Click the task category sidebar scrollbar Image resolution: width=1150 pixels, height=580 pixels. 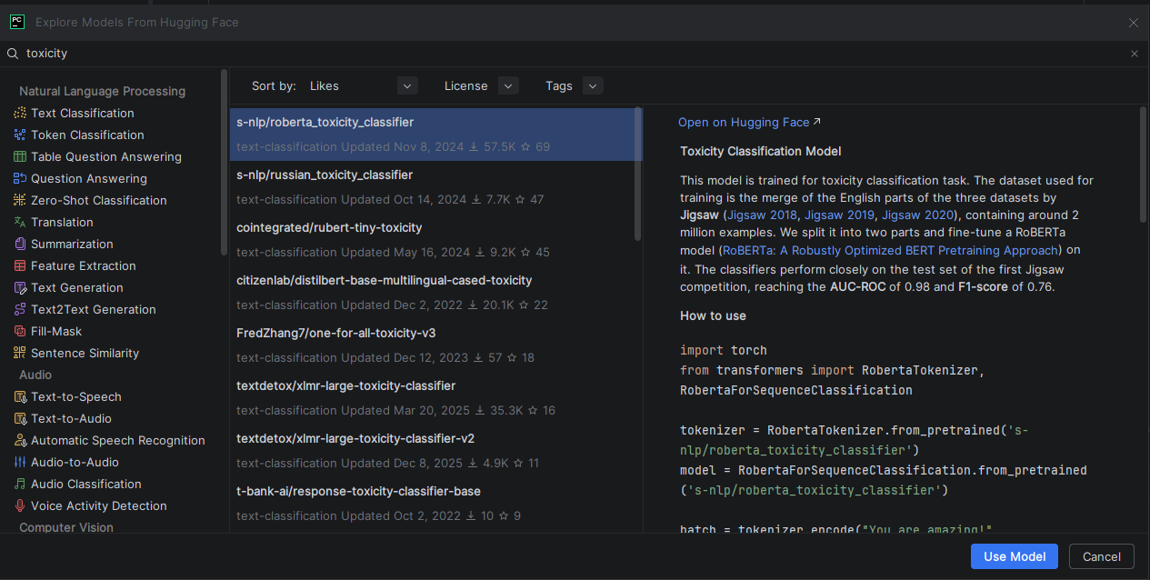click(225, 164)
